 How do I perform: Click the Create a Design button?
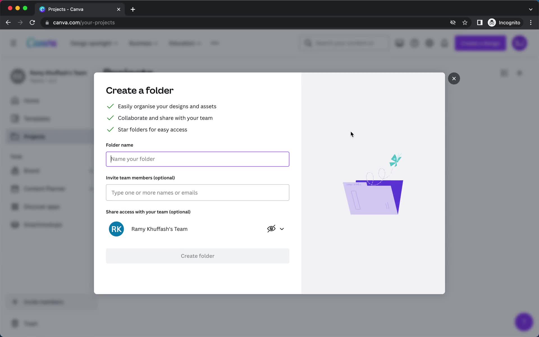pyautogui.click(x=480, y=43)
